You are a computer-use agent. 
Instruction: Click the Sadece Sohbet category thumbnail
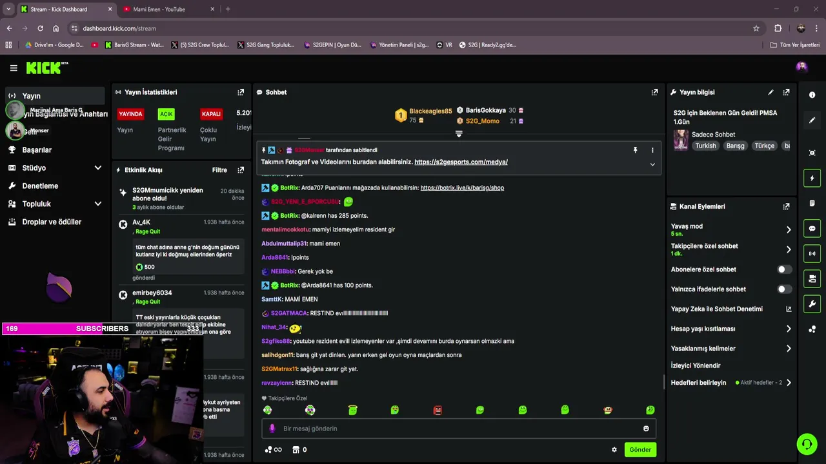pos(681,140)
